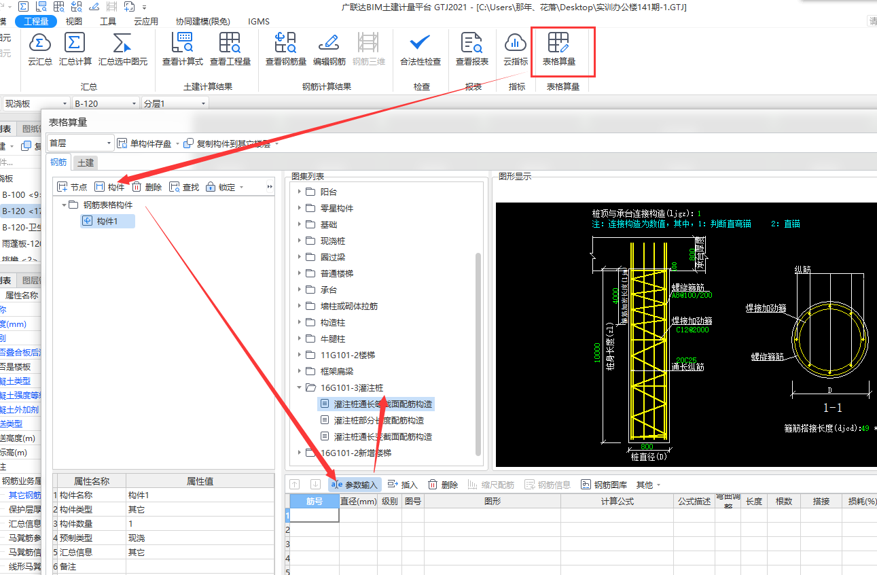Click 复制构件到其它楼层 copy icon
877x575 pixels.
tap(189, 143)
